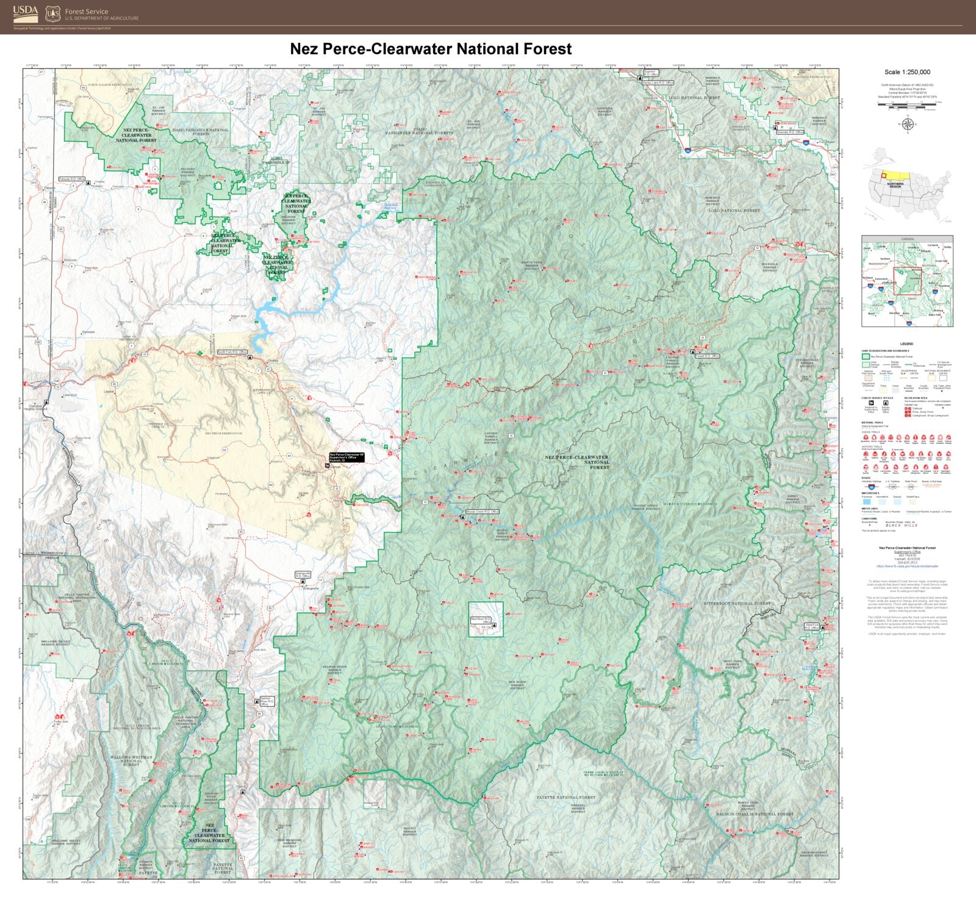976x902 pixels.
Task: Click the Other National Forest legend swatch
Action: pyautogui.click(x=866, y=365)
